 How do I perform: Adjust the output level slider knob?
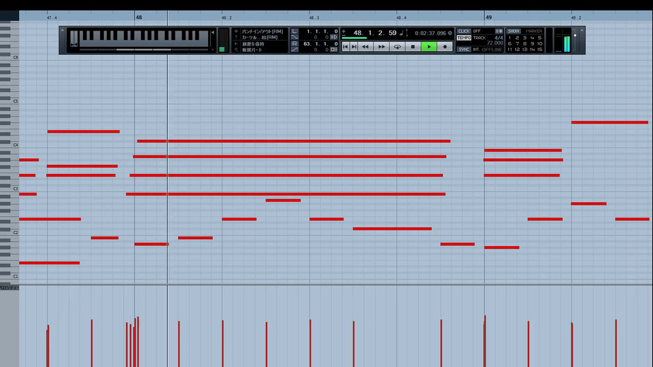pyautogui.click(x=575, y=35)
